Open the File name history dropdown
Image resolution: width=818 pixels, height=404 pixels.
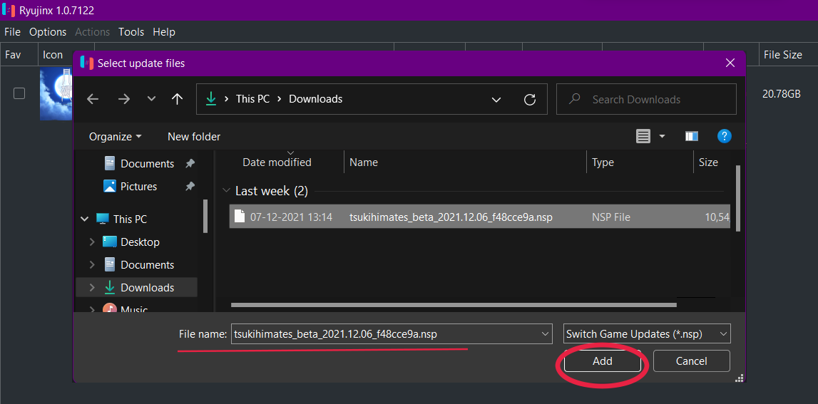[x=546, y=333]
